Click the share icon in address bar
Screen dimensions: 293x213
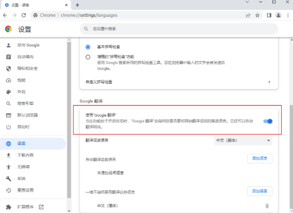248,15
